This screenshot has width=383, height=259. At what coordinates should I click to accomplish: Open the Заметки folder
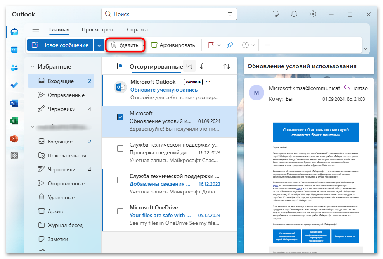pos(61,239)
